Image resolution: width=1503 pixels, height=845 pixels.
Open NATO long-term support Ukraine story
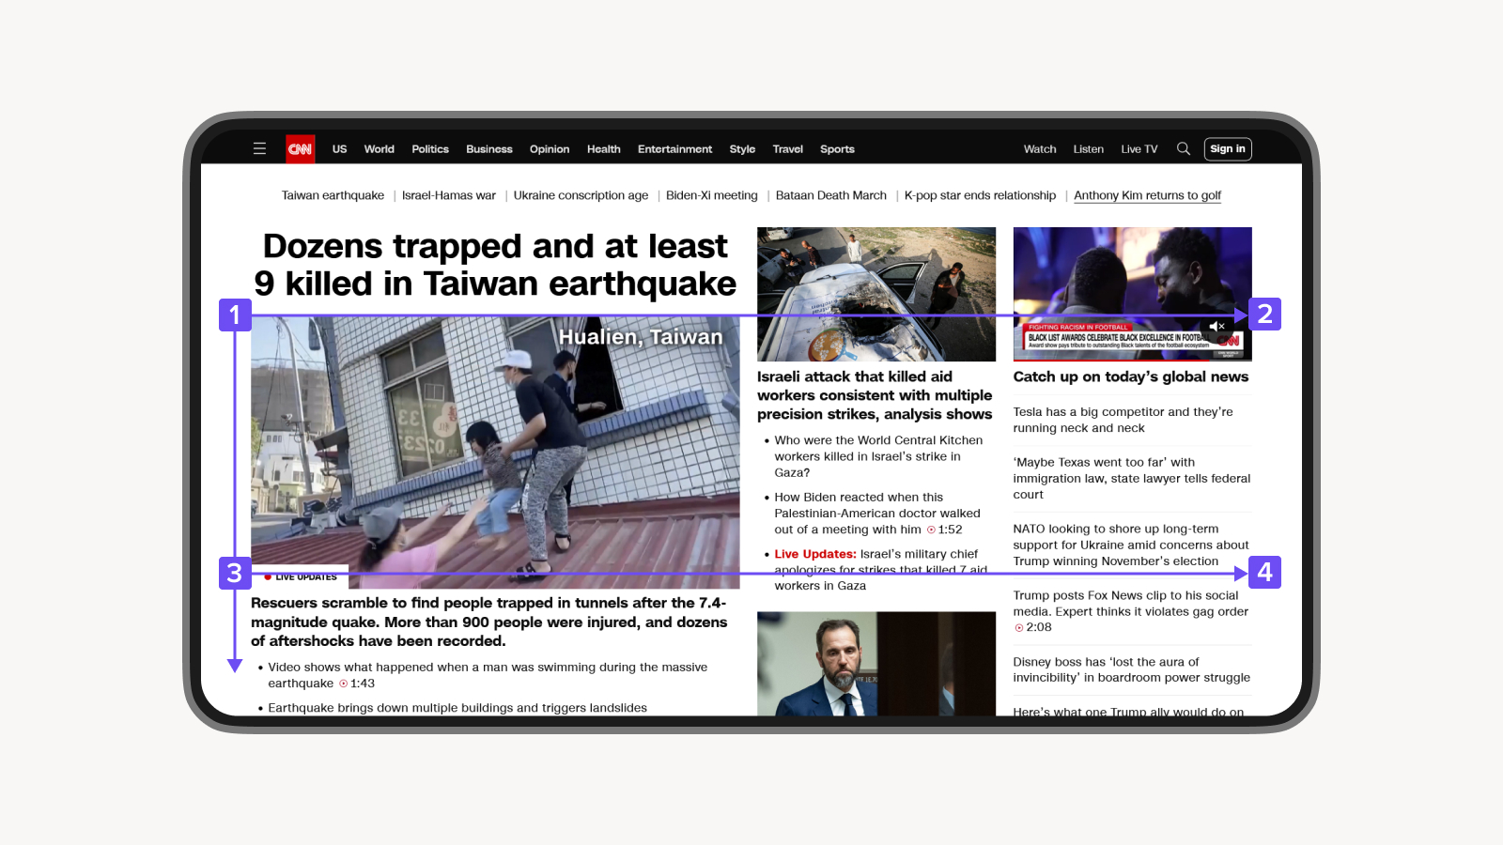(1131, 545)
